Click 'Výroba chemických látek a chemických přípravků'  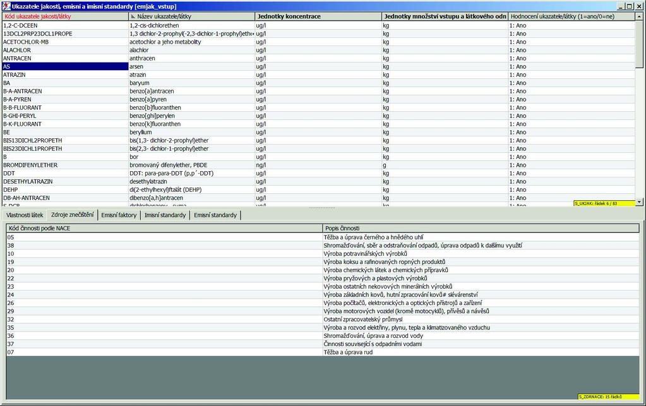tap(386, 270)
